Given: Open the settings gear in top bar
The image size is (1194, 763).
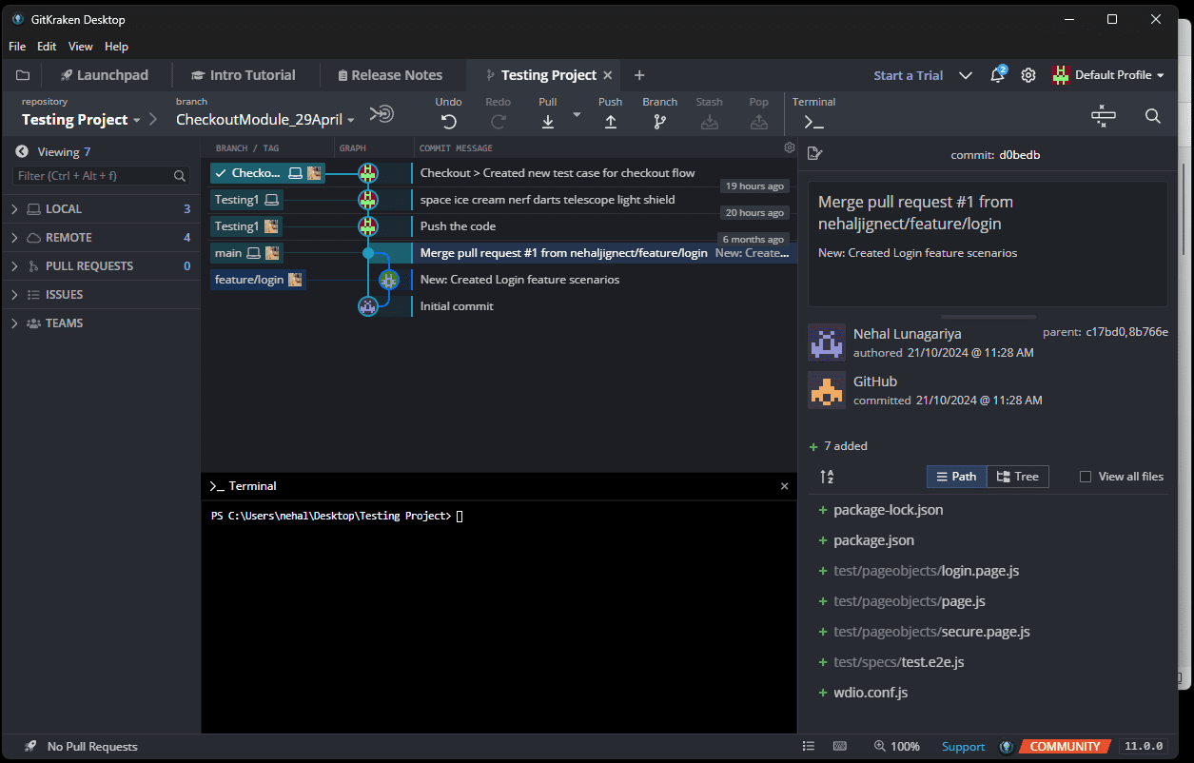Looking at the screenshot, I should coord(1028,75).
